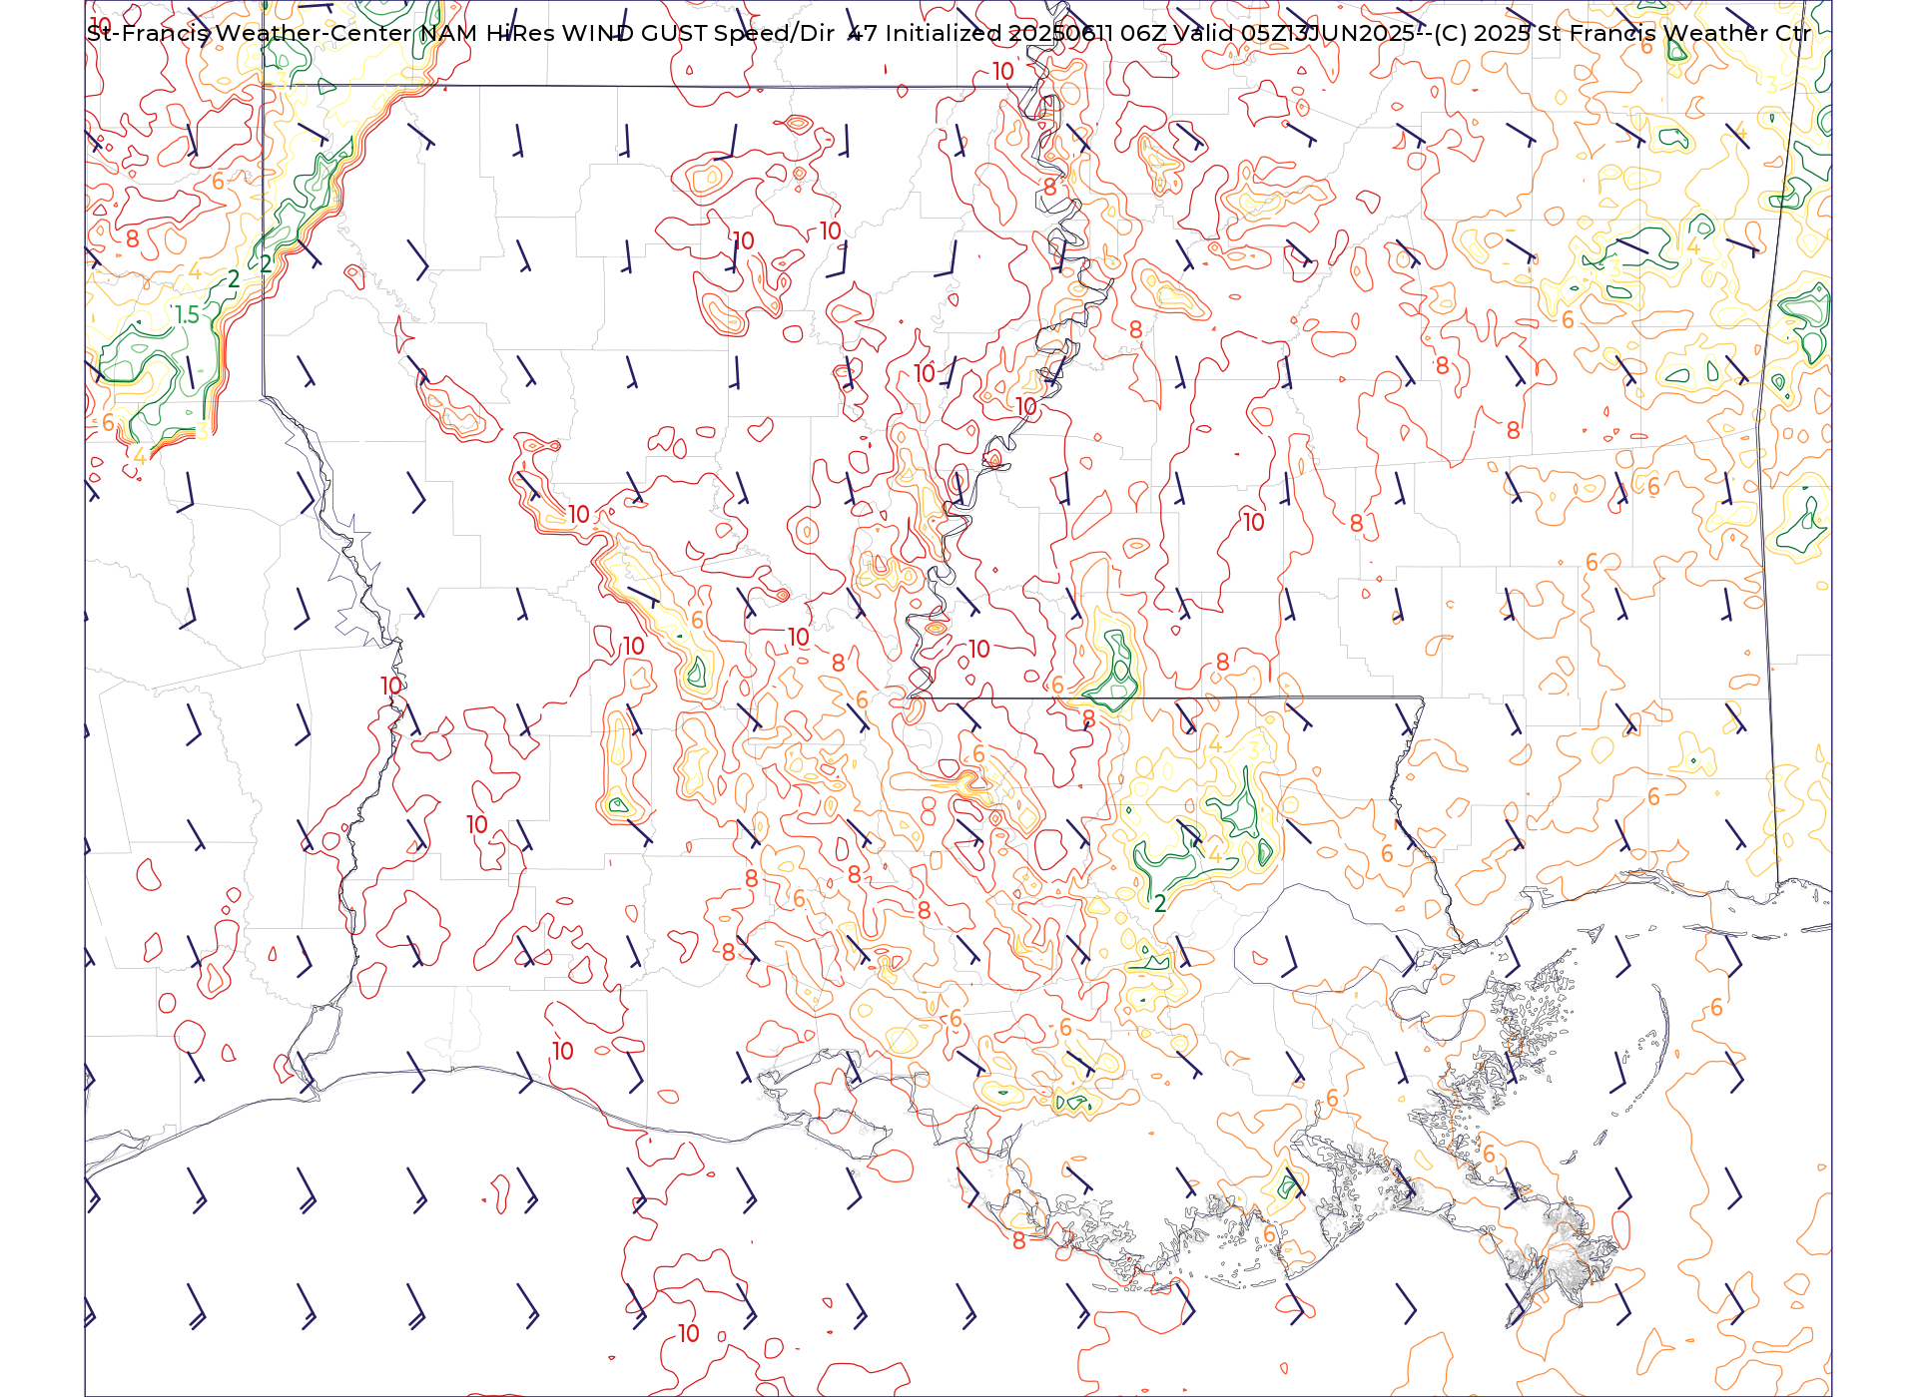
Task: Click the "Initialized 20250611 06Z" text
Action: [x=1025, y=33]
